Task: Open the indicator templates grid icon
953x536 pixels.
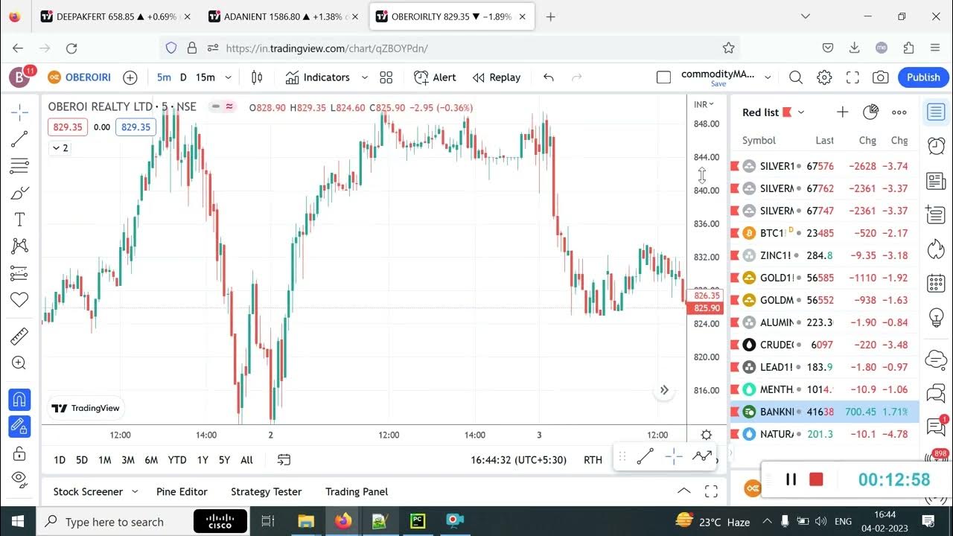Action: click(386, 77)
